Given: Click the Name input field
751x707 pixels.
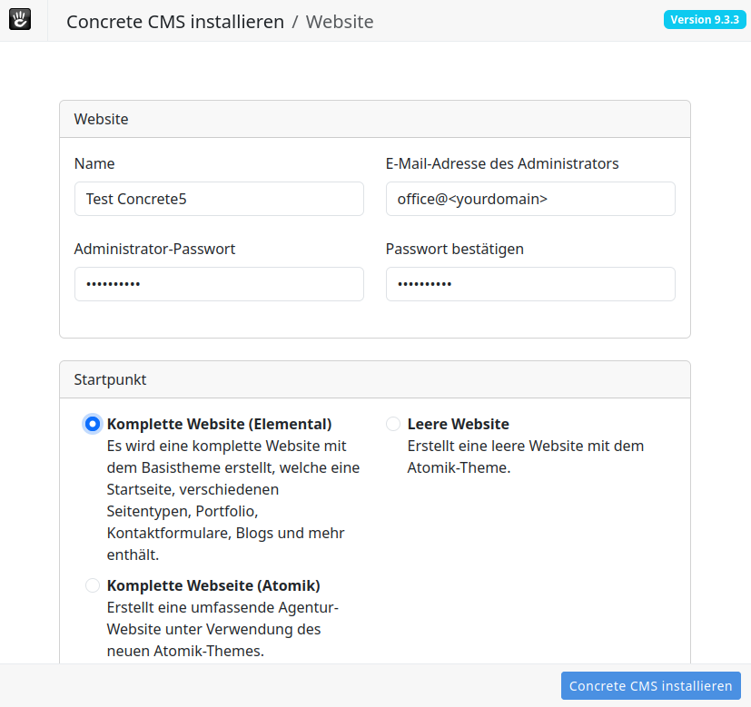Looking at the screenshot, I should 220,199.
